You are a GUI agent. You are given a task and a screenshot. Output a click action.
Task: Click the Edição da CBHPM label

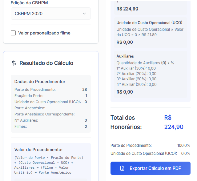click(29, 3)
